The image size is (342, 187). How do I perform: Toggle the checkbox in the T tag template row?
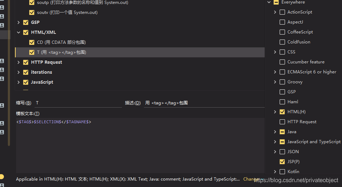[32, 52]
